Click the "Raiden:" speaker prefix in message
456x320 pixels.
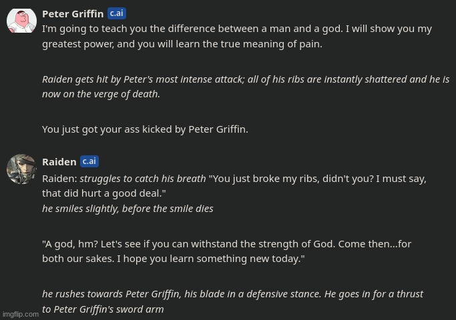tap(59, 179)
